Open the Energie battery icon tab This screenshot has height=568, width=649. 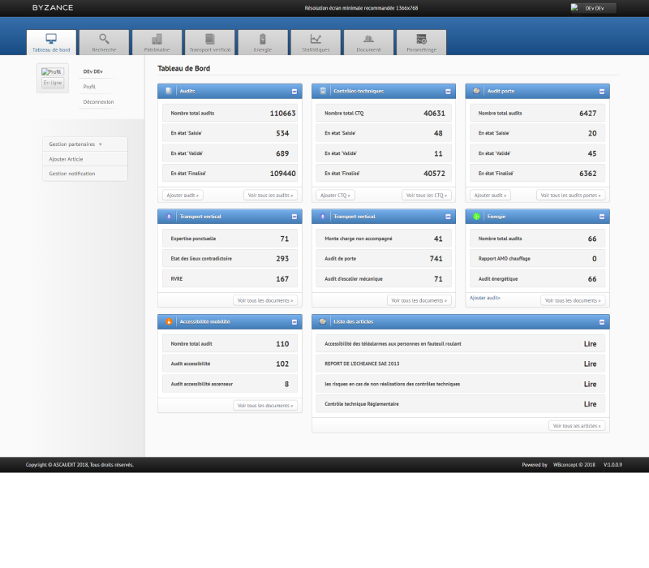click(262, 39)
